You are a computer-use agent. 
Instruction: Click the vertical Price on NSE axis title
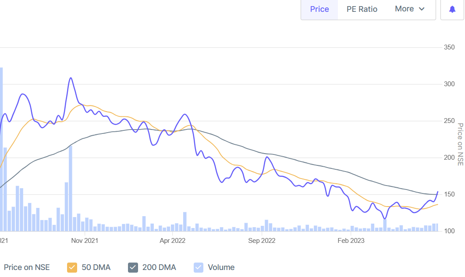[460, 144]
